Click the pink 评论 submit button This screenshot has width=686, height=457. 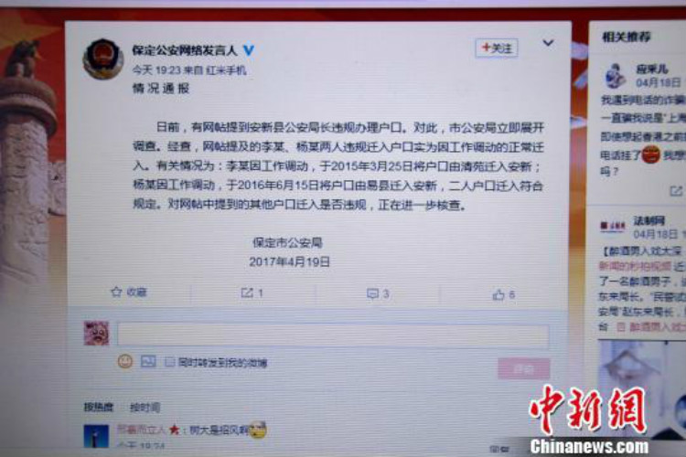[524, 368]
